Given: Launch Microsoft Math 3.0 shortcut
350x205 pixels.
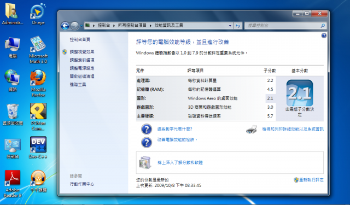Looking at the screenshot, I should (38, 50).
